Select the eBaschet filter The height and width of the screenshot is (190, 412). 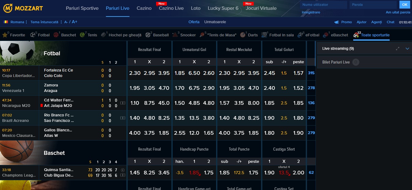coord(335,35)
